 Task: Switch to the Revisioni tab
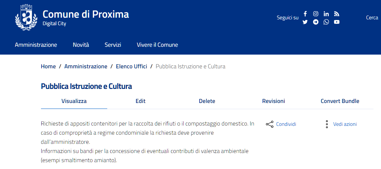coord(273,101)
